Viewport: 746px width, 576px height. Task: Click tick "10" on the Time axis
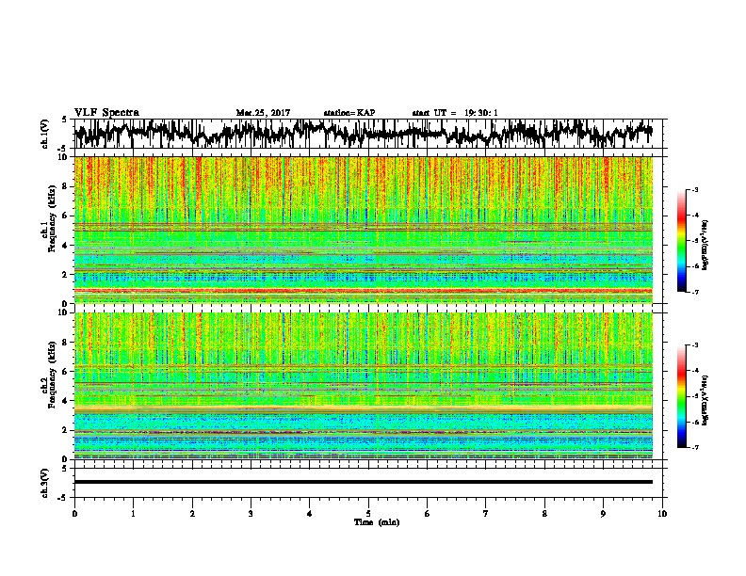(662, 514)
